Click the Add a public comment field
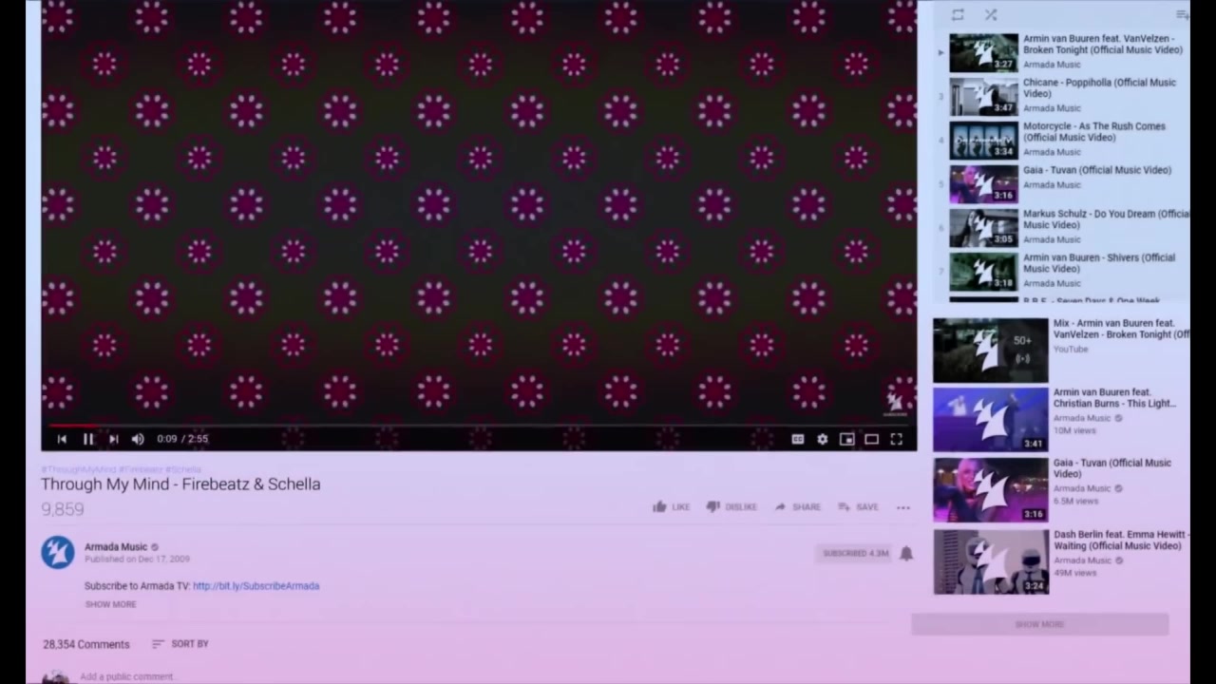 (126, 676)
